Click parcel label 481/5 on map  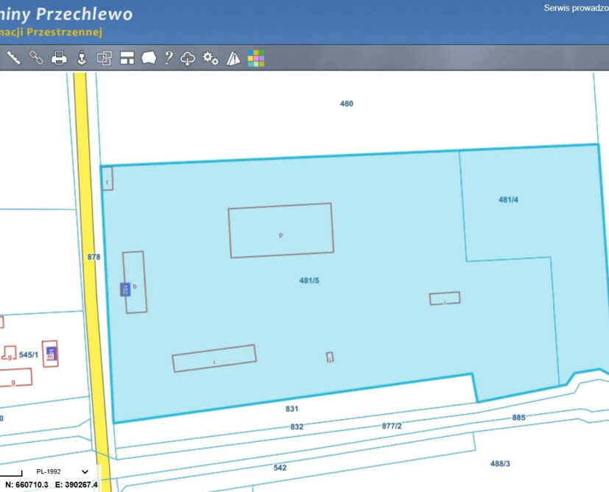(x=309, y=281)
